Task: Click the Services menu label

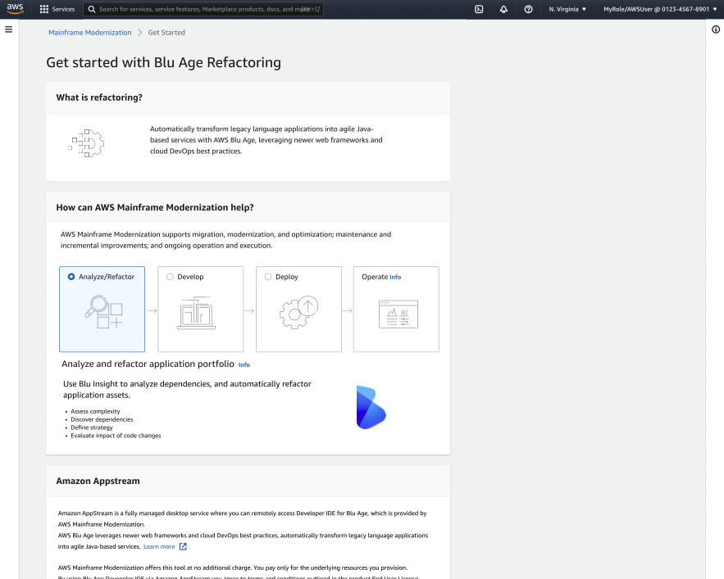Action: point(63,9)
